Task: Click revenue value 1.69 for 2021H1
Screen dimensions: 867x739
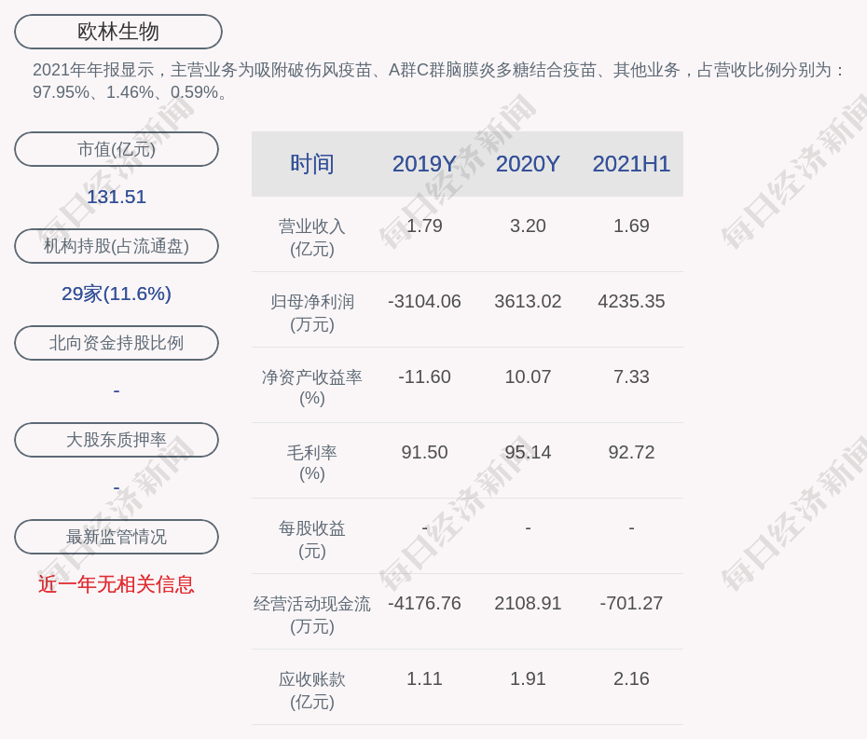Action: coord(631,226)
